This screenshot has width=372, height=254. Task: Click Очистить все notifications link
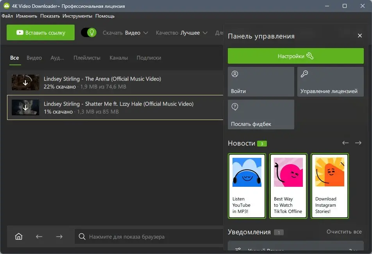[x=344, y=232]
